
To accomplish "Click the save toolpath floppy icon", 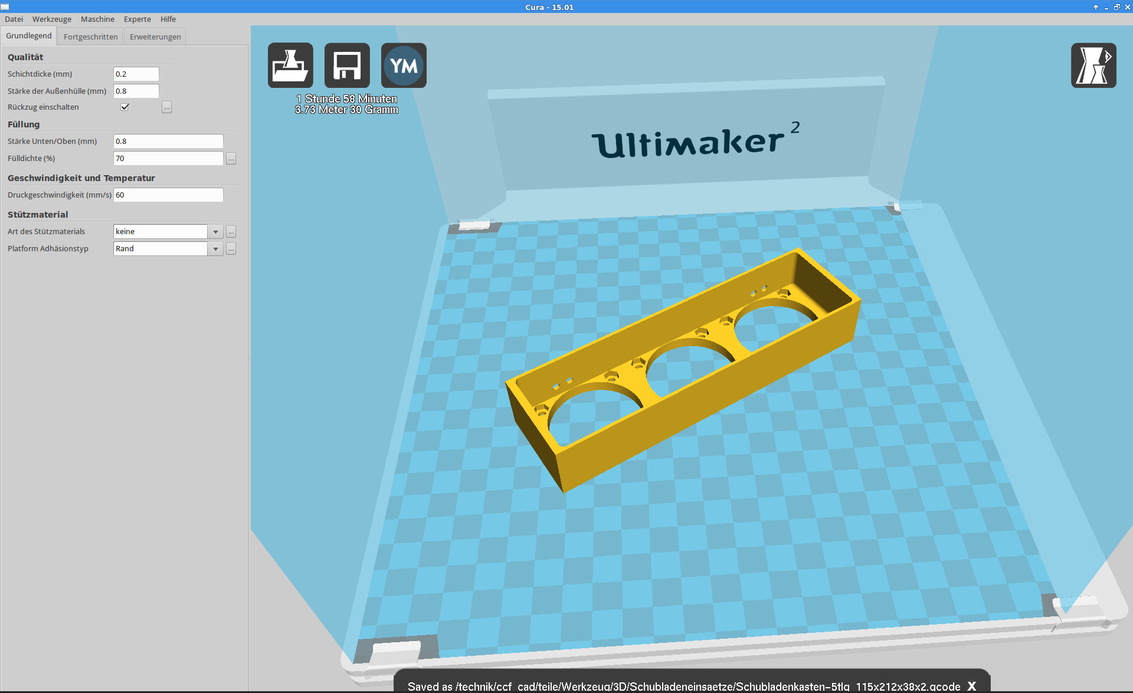I will [347, 65].
